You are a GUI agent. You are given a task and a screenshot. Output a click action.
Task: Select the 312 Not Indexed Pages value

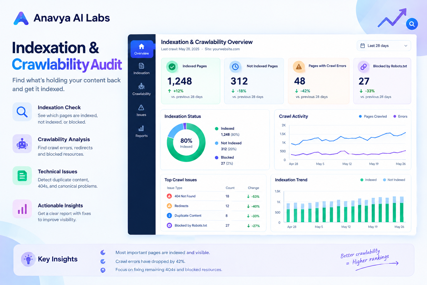click(239, 81)
